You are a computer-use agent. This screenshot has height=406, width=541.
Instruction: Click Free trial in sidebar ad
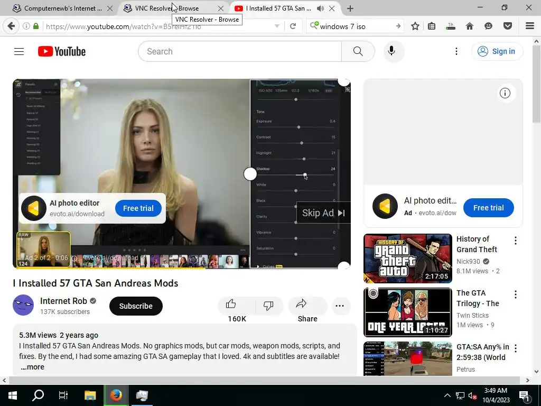coord(488,208)
